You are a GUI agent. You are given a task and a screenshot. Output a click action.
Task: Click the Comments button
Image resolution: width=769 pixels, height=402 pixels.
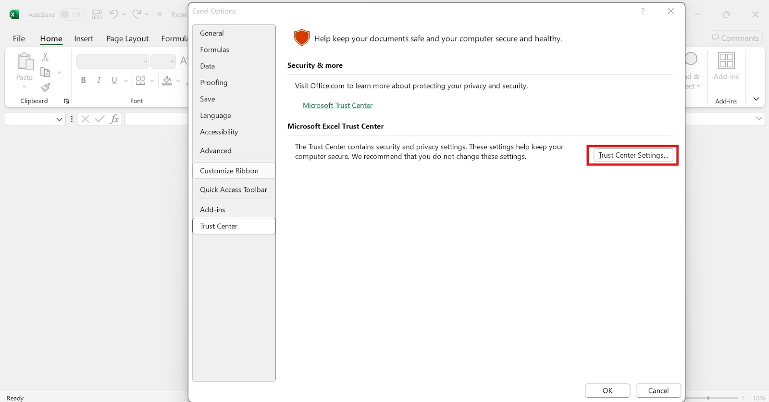[x=735, y=38]
